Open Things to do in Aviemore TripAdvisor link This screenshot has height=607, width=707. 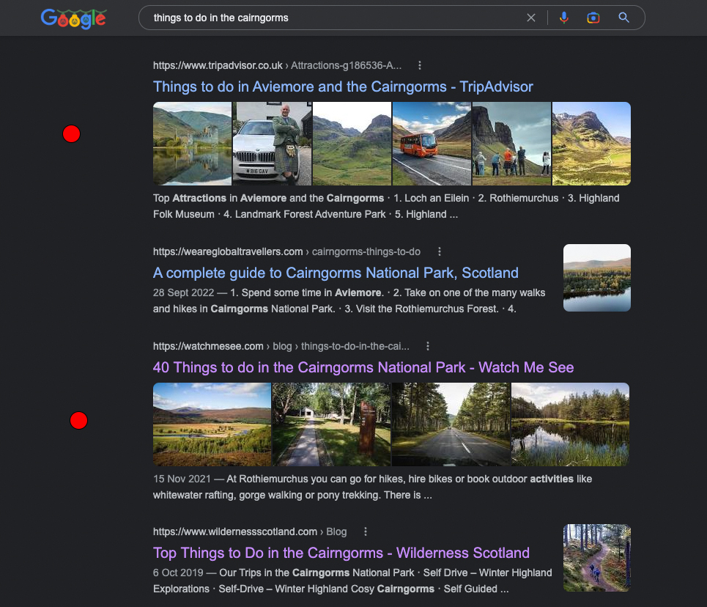[343, 87]
